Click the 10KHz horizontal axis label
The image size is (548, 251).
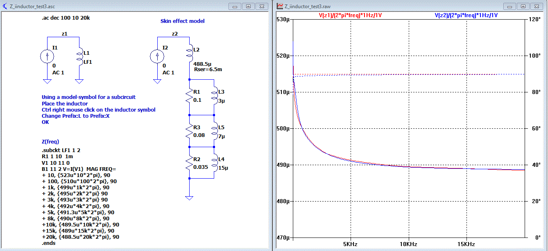409,244
